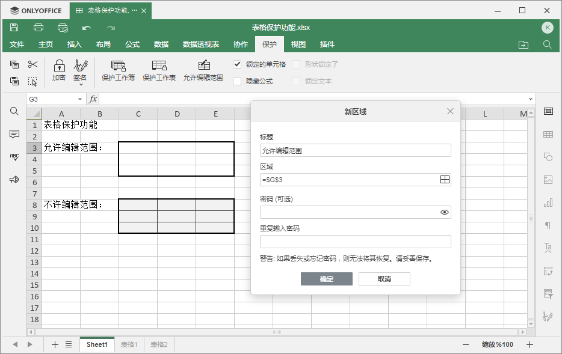Add a new sheet with plus button

pyautogui.click(x=55, y=345)
